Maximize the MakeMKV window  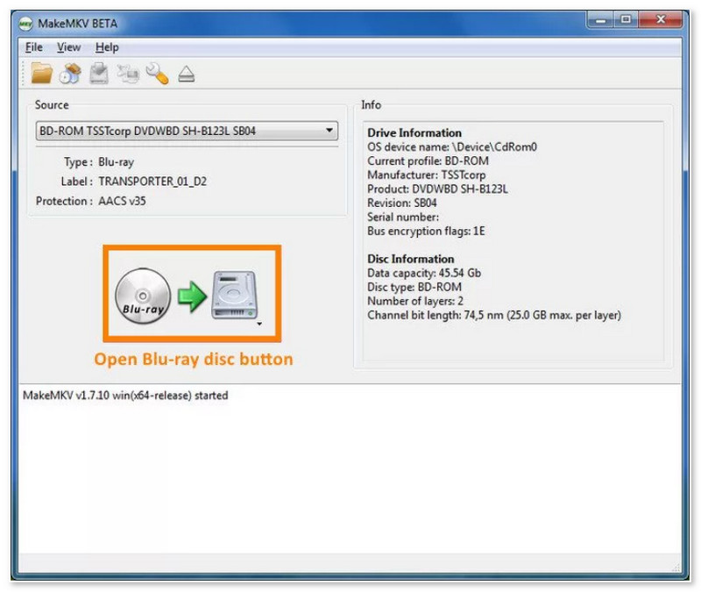point(627,18)
